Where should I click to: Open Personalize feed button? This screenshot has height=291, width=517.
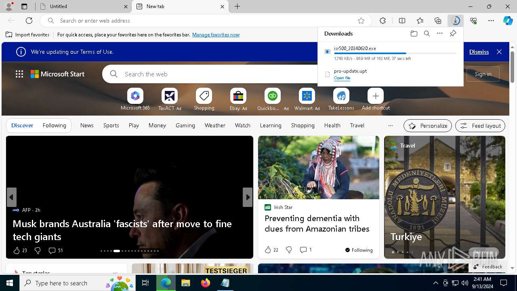pos(428,126)
